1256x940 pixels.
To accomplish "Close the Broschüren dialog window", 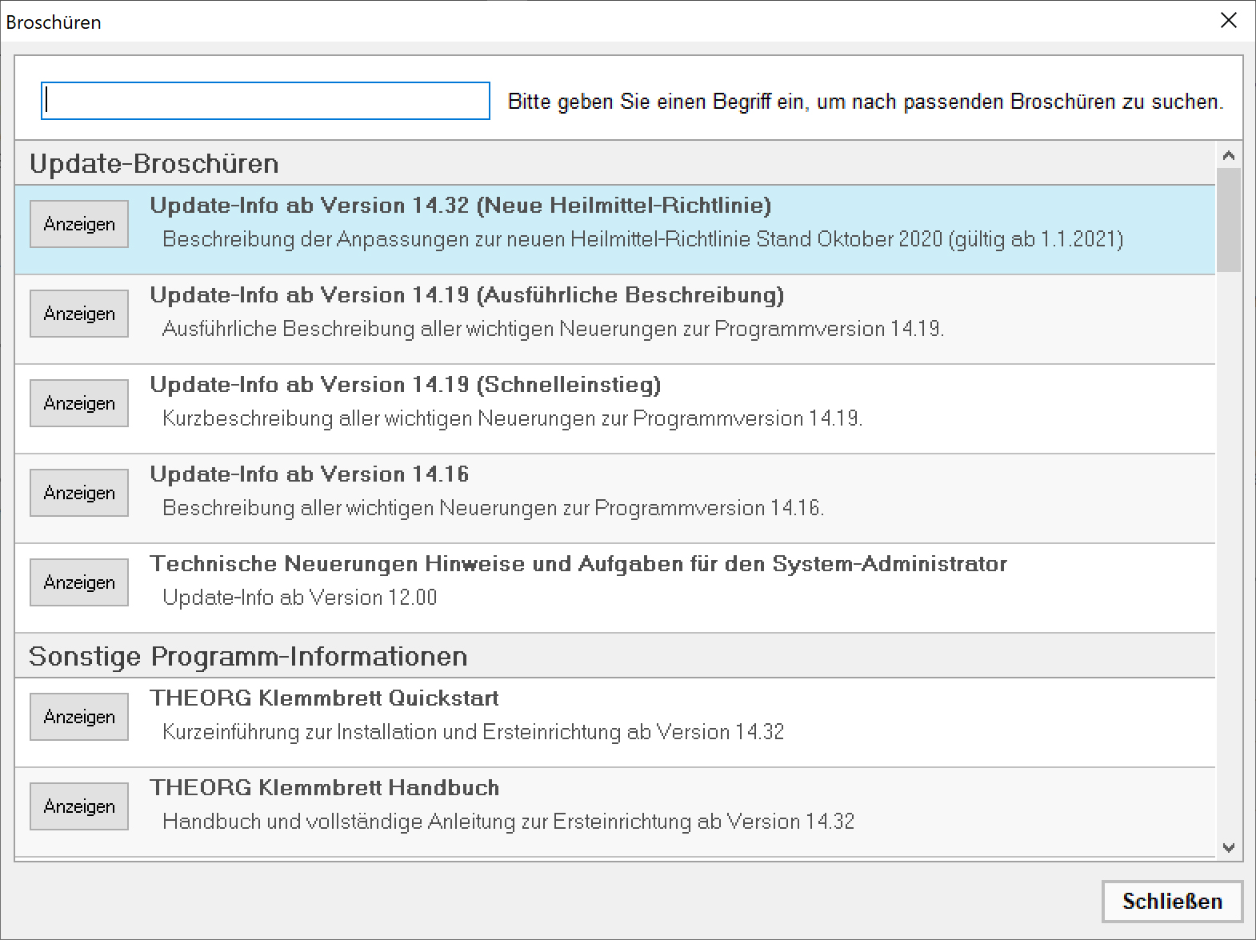I will pos(1229,21).
